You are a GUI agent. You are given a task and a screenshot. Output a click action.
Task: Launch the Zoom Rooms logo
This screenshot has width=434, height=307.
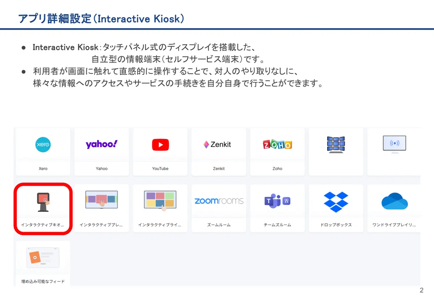pyautogui.click(x=219, y=201)
